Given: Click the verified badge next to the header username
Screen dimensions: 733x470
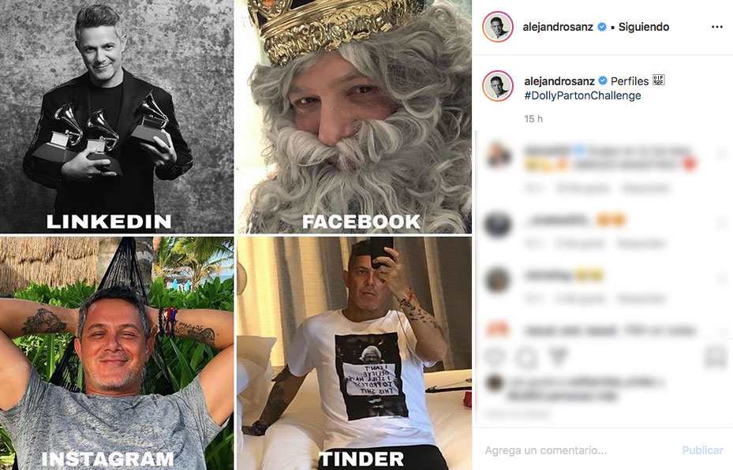Looking at the screenshot, I should click(x=602, y=27).
